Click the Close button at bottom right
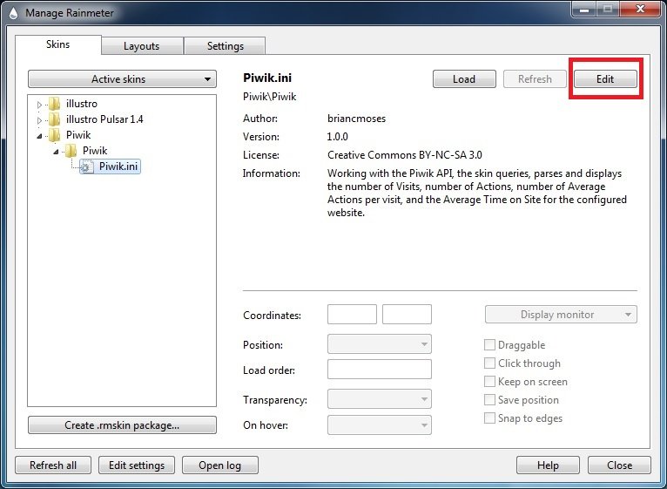 tap(619, 465)
